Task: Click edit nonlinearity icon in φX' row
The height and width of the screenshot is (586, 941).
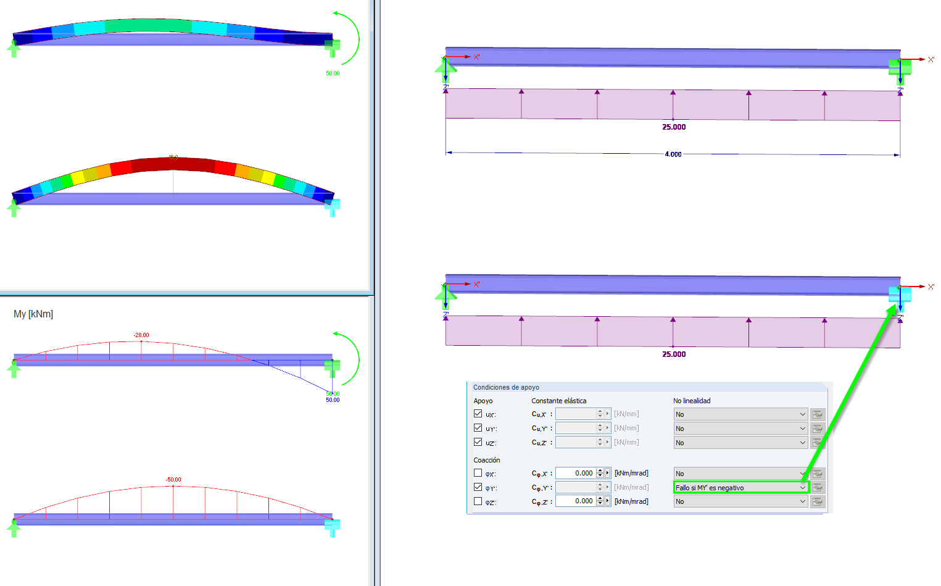Action: (x=818, y=474)
